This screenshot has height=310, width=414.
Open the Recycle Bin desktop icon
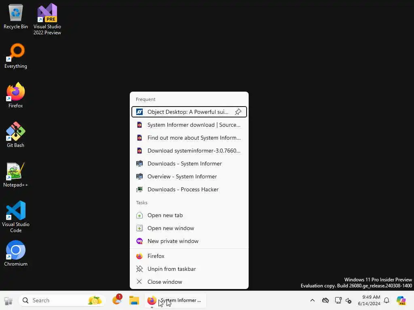pyautogui.click(x=16, y=16)
